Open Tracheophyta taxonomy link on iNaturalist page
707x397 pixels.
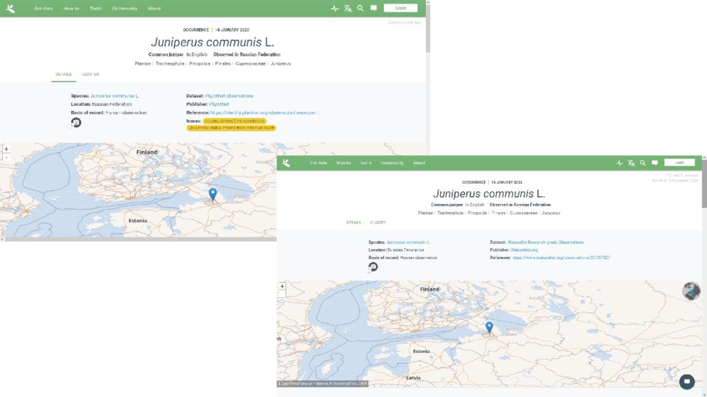(x=450, y=213)
